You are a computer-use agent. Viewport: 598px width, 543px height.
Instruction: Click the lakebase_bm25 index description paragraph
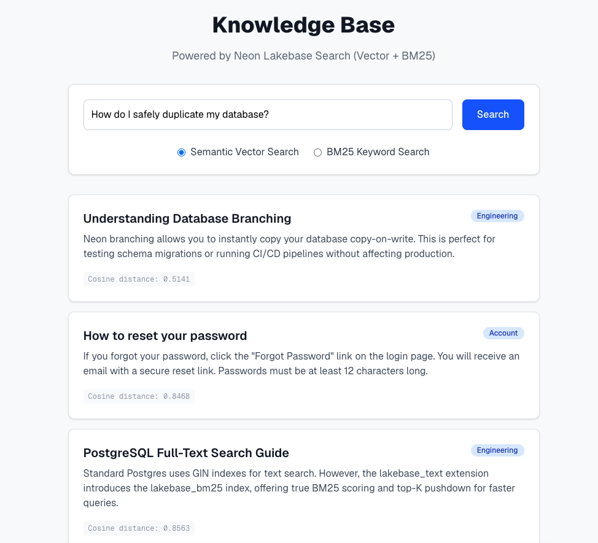300,488
